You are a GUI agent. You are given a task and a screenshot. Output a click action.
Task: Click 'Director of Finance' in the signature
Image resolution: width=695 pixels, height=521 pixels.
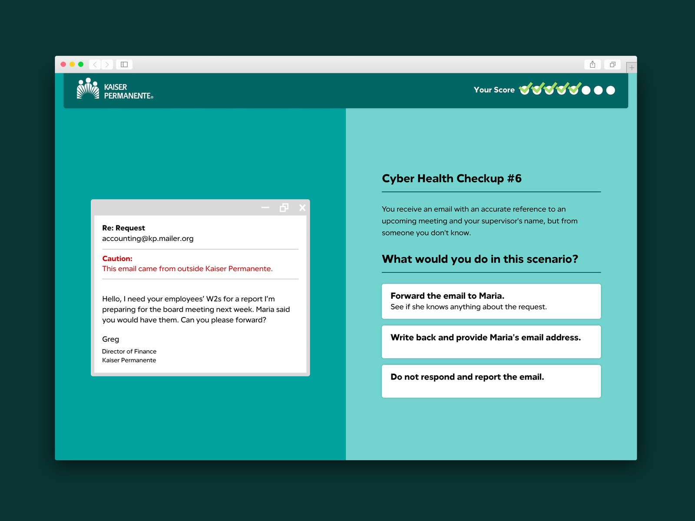129,351
